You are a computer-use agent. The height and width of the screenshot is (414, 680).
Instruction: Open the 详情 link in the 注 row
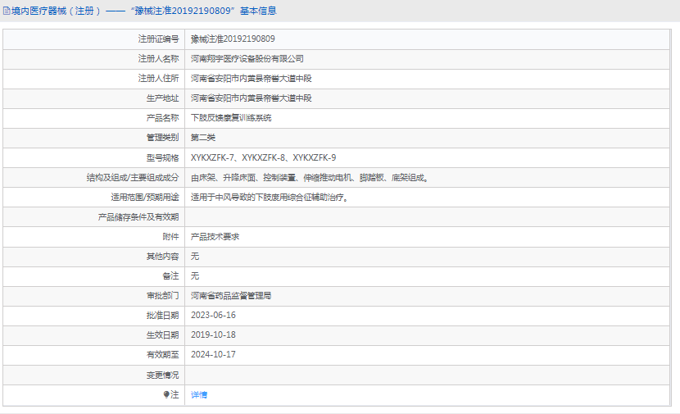point(199,395)
